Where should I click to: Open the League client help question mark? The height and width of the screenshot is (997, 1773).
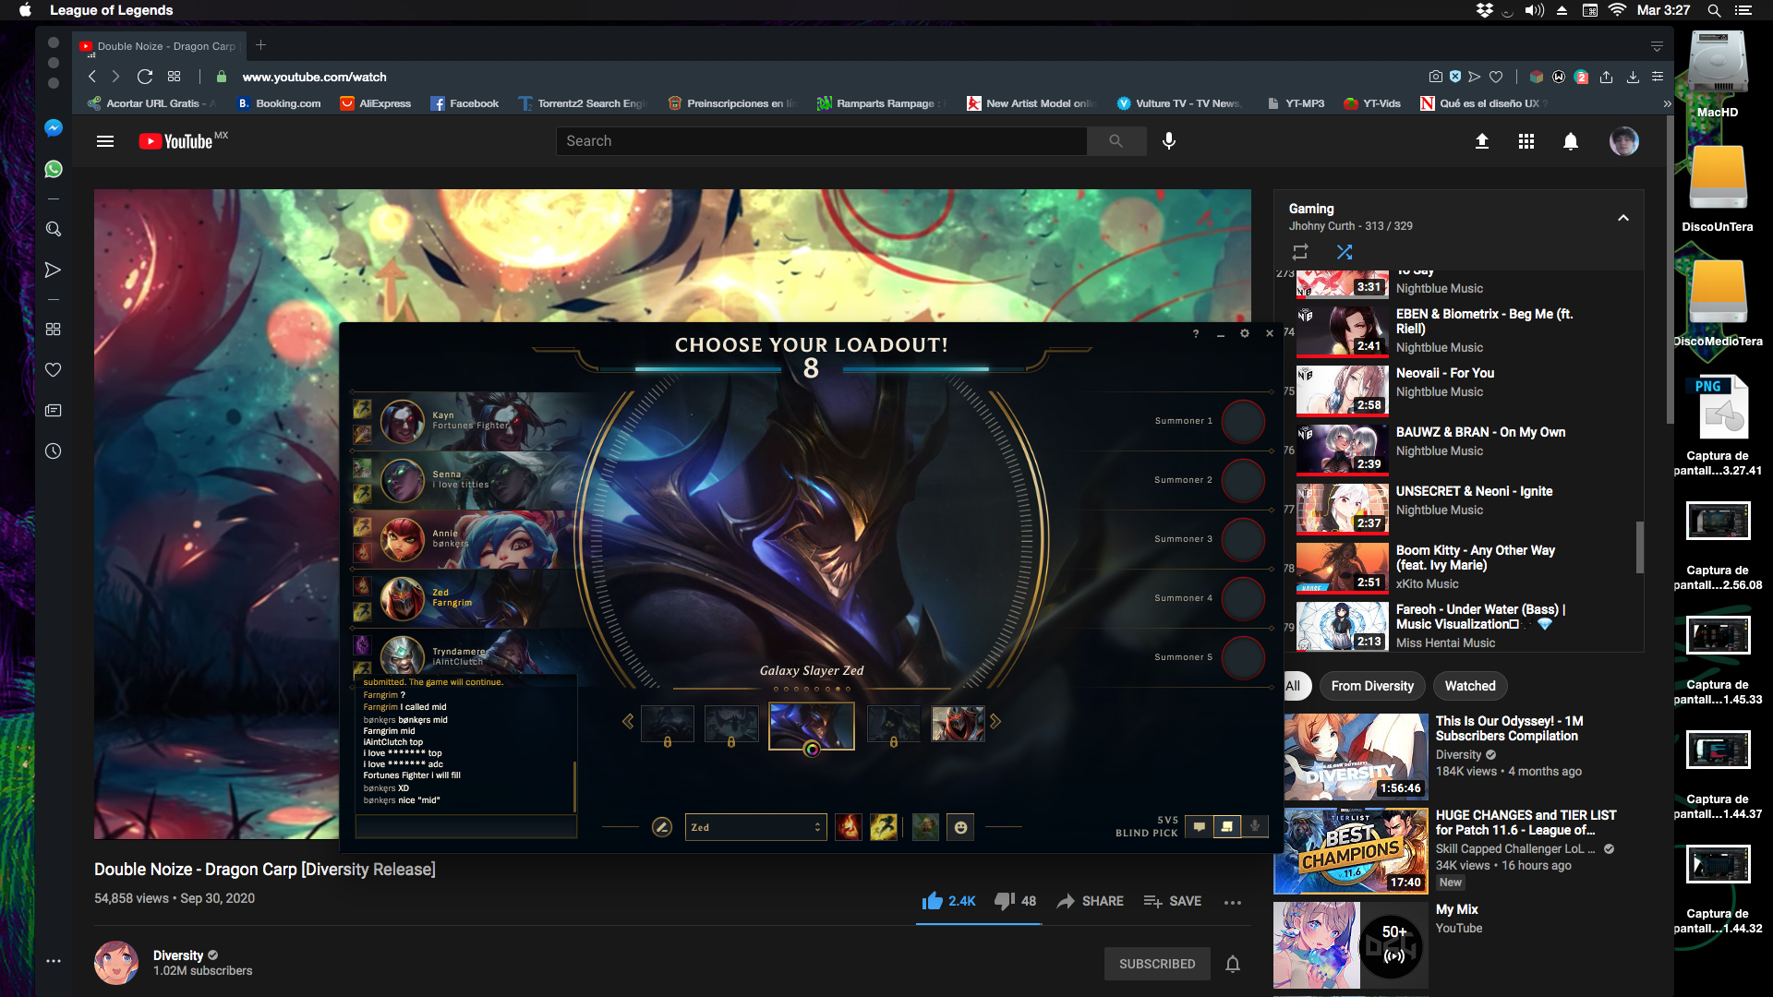coord(1196,333)
